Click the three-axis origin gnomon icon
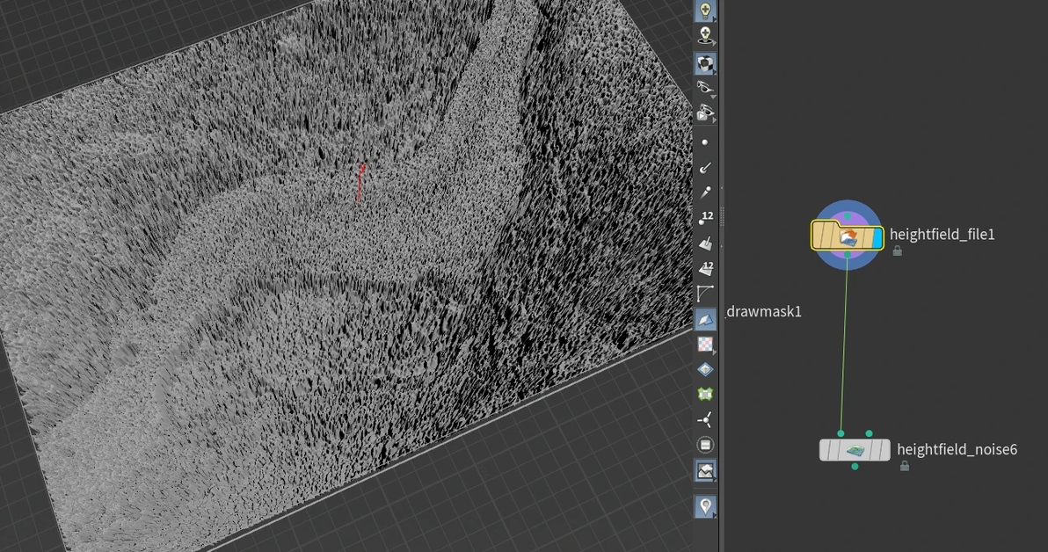Screen dimensions: 1048x552 [x=704, y=420]
